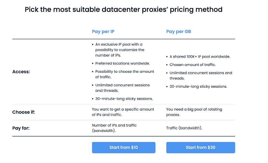Click the Choose if: row label
This screenshot has height=163, width=268.
pos(24,112)
